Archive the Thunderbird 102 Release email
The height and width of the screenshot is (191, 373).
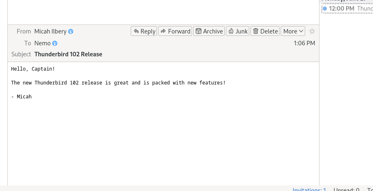[209, 31]
